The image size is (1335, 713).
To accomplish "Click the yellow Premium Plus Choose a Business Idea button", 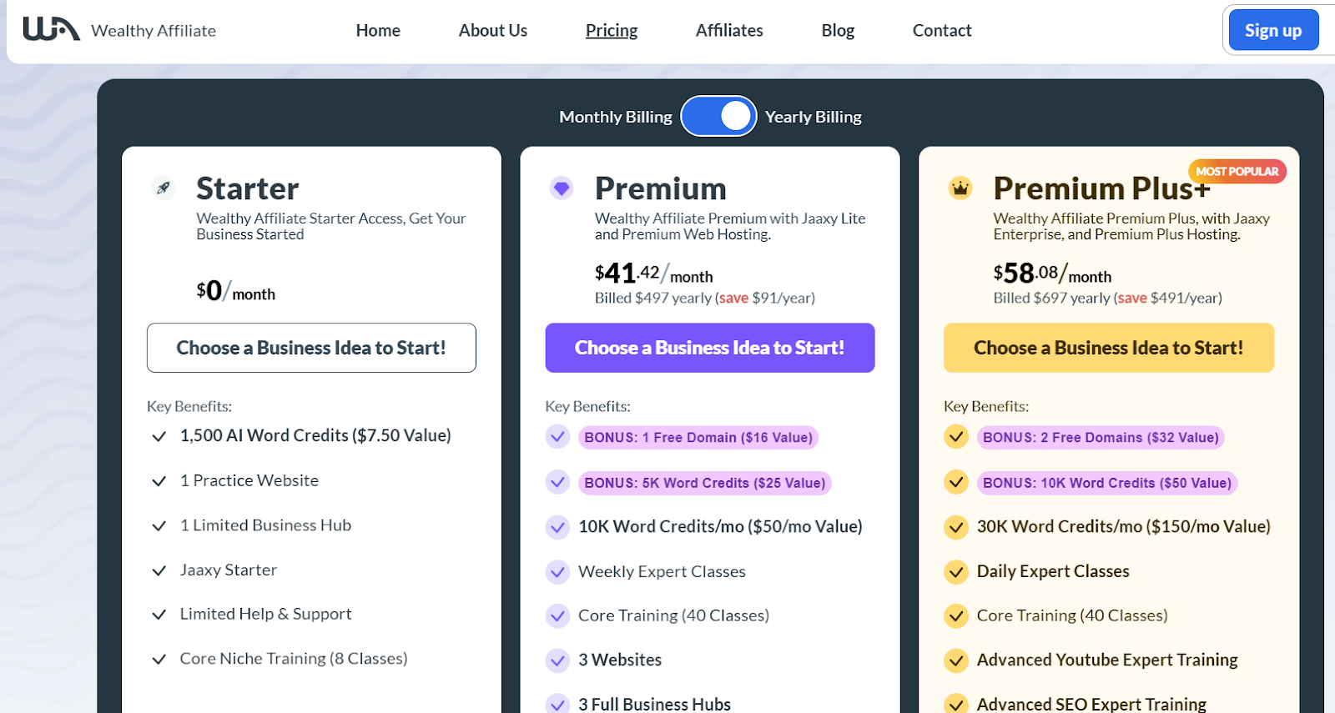I will 1108,348.
